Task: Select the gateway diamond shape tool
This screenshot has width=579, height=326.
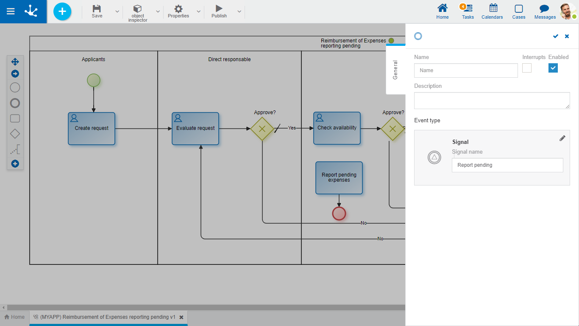Action: click(15, 134)
